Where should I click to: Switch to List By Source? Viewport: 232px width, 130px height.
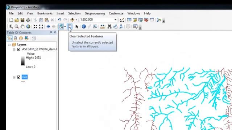click(x=15, y=38)
